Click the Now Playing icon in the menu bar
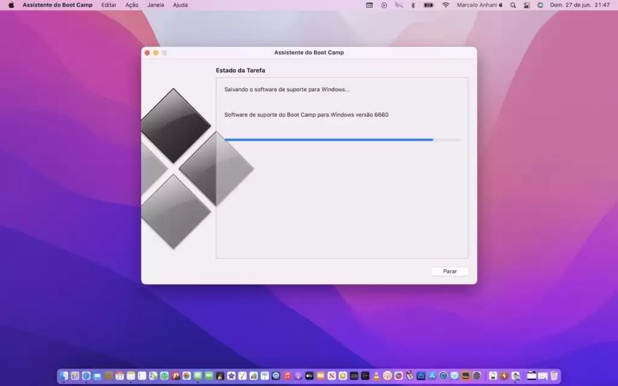618x386 pixels. point(384,5)
